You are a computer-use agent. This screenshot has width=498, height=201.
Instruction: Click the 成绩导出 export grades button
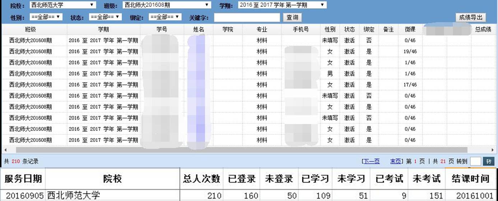coord(470,17)
